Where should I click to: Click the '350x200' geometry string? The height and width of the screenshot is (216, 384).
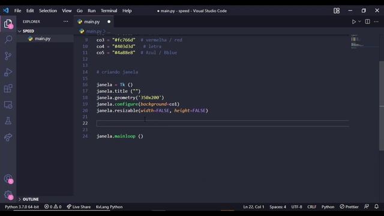click(x=151, y=97)
